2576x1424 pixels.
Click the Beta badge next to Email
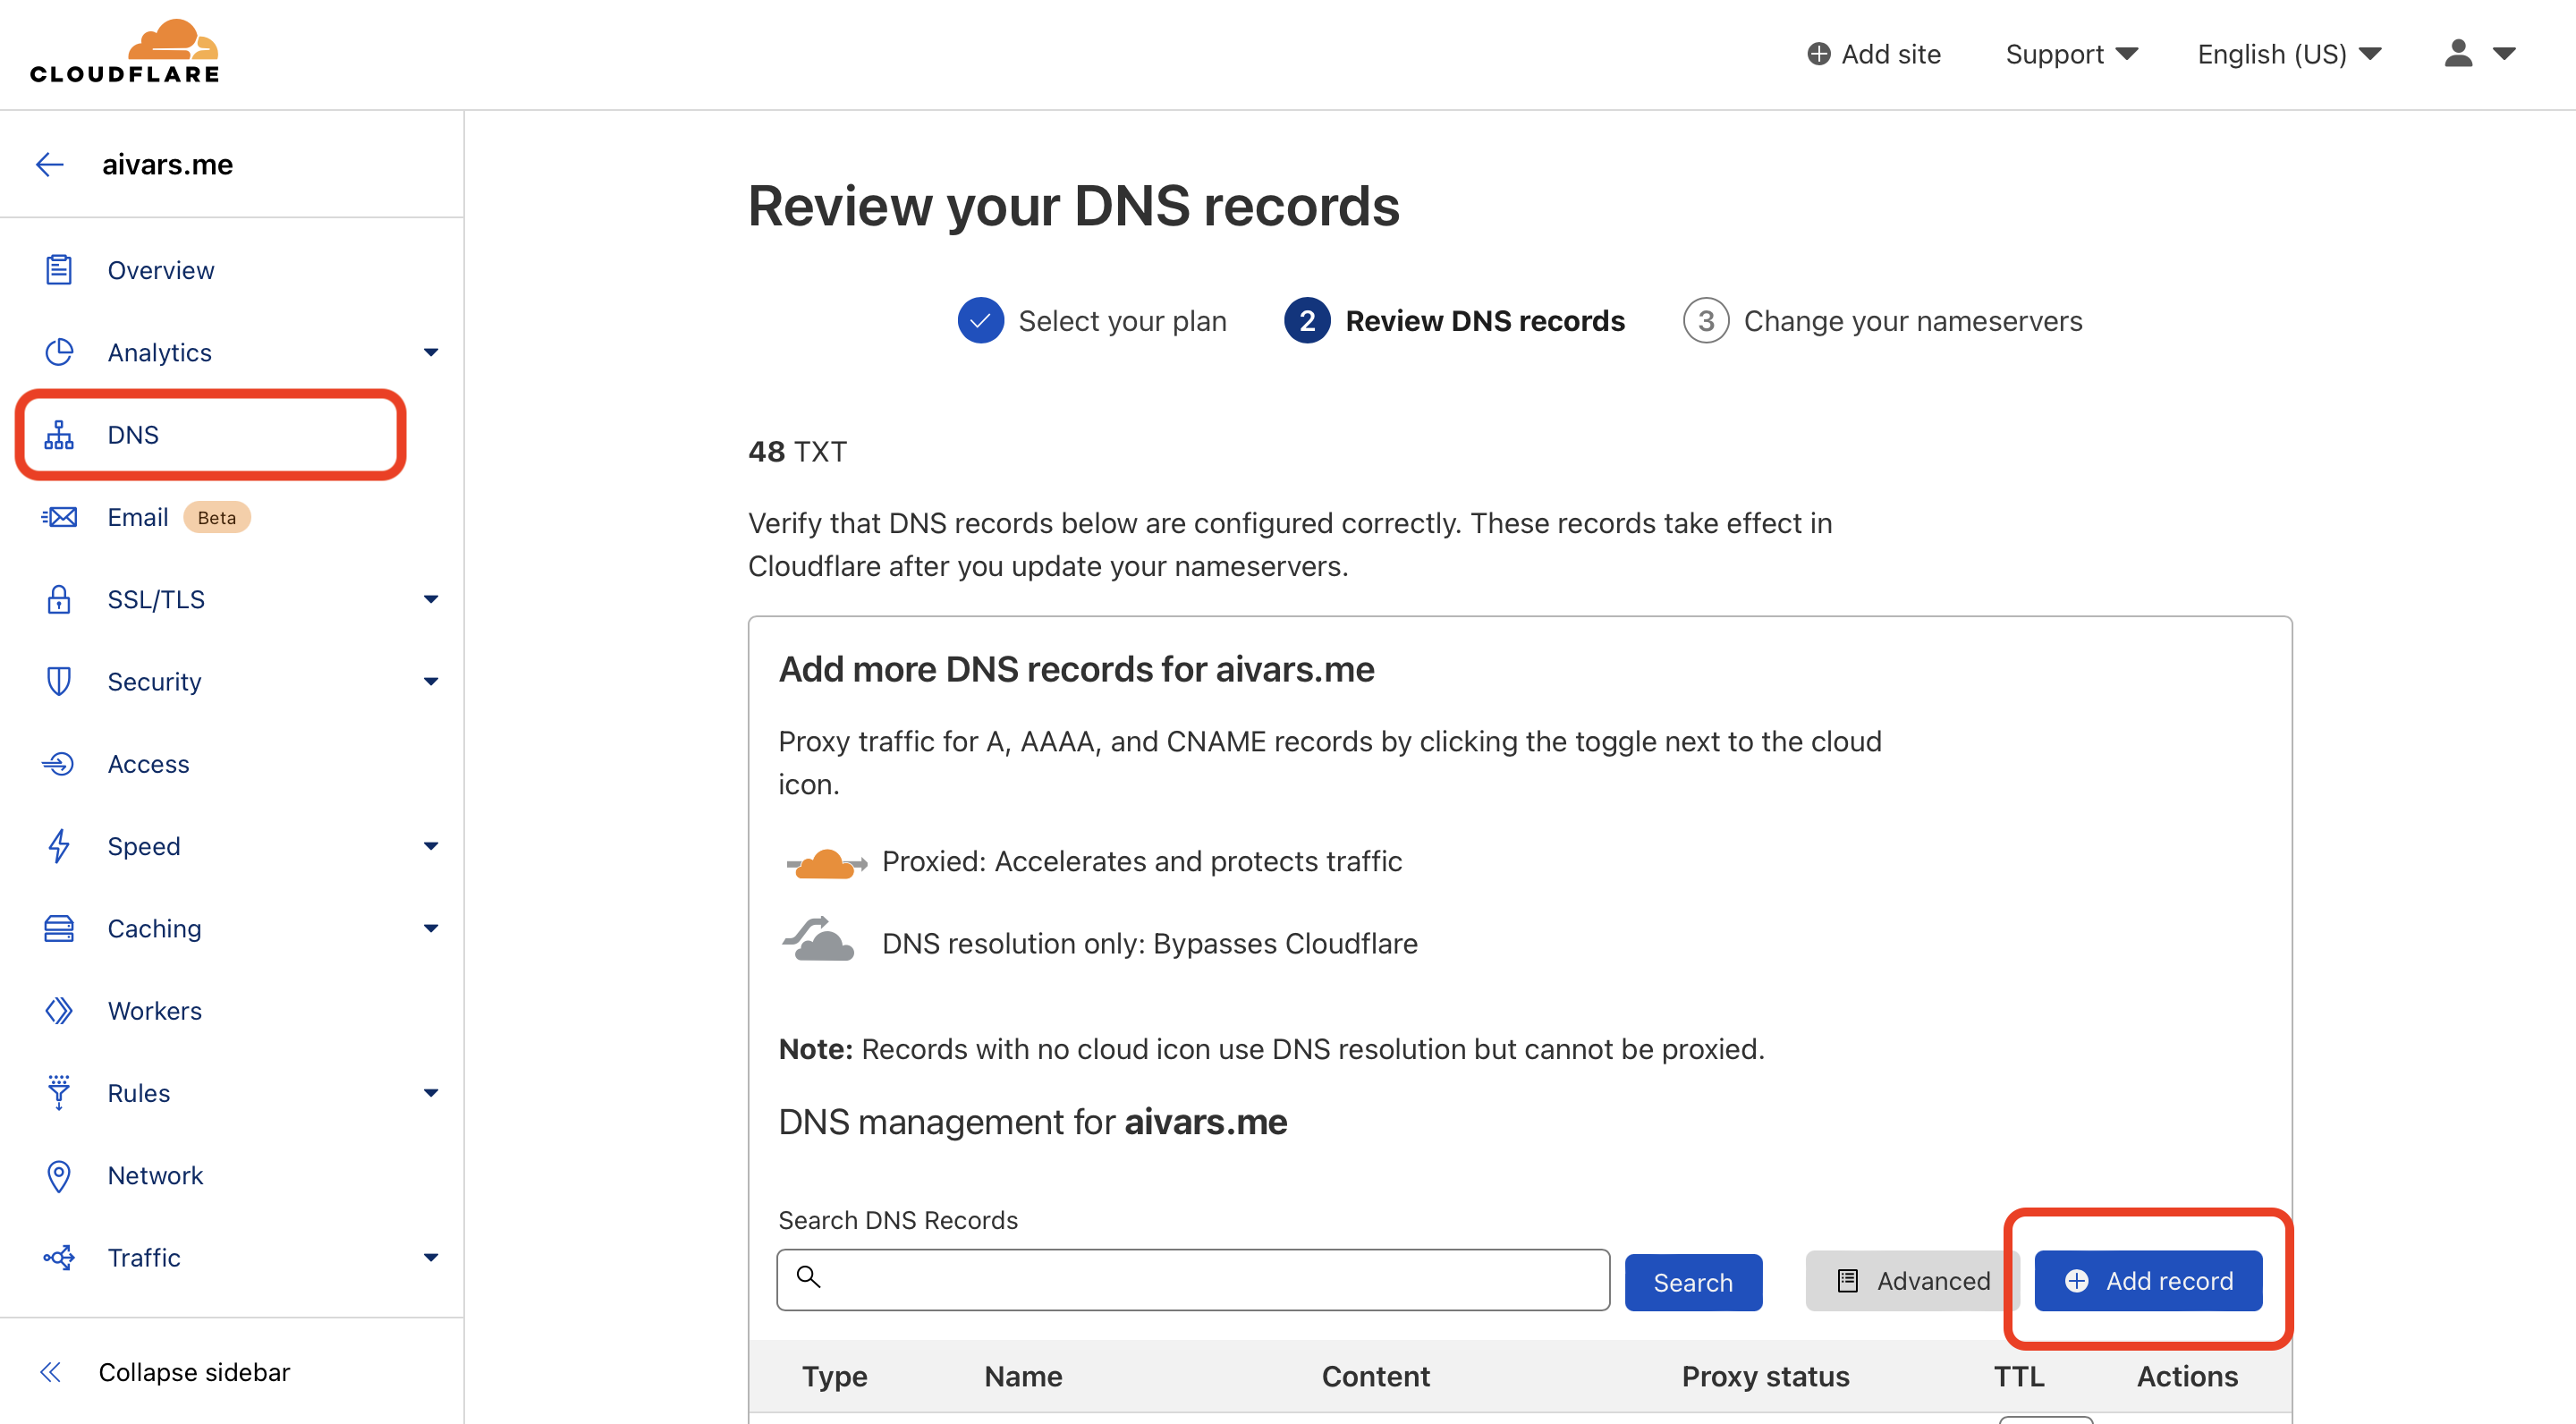pyautogui.click(x=216, y=517)
